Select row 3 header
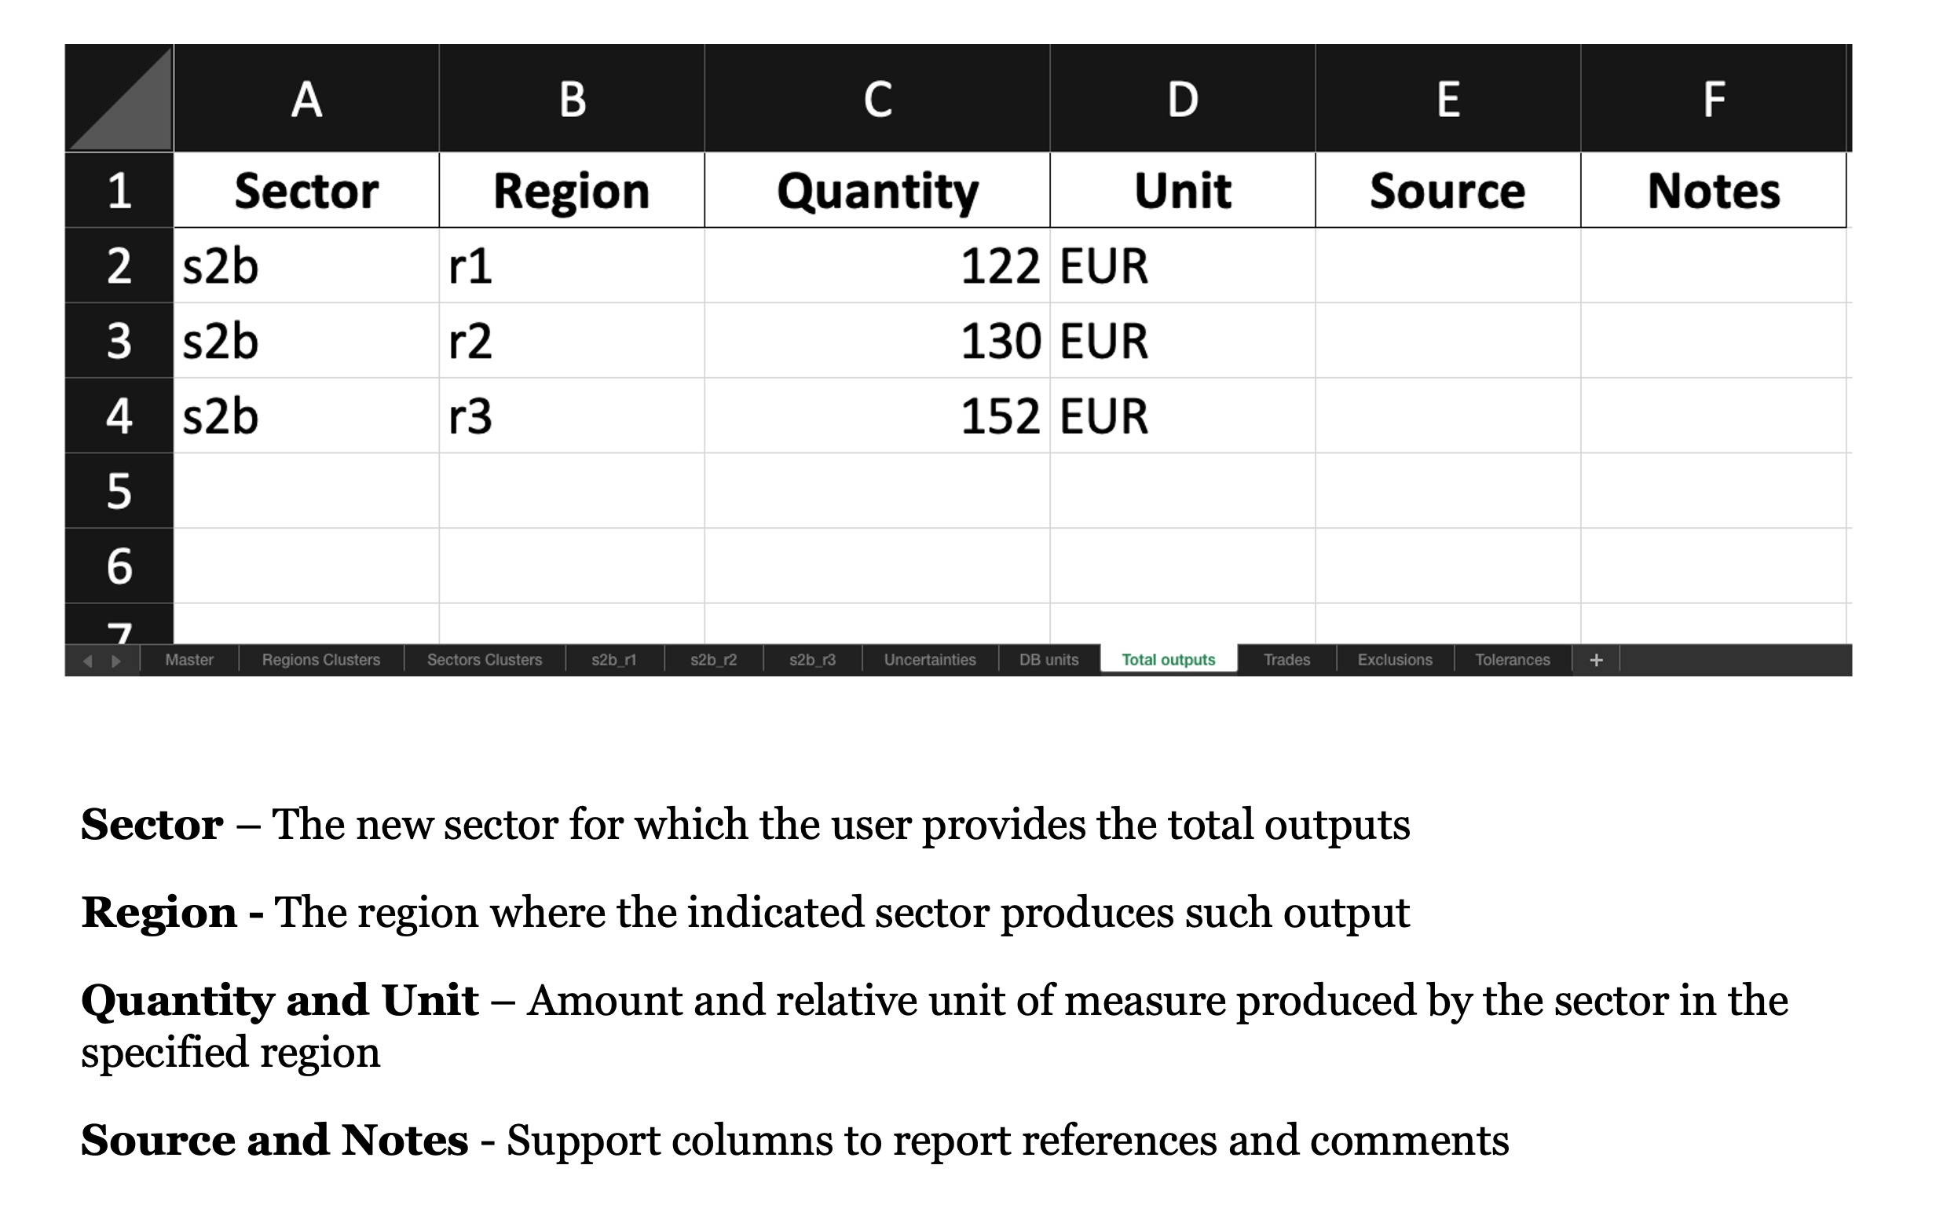 [119, 340]
